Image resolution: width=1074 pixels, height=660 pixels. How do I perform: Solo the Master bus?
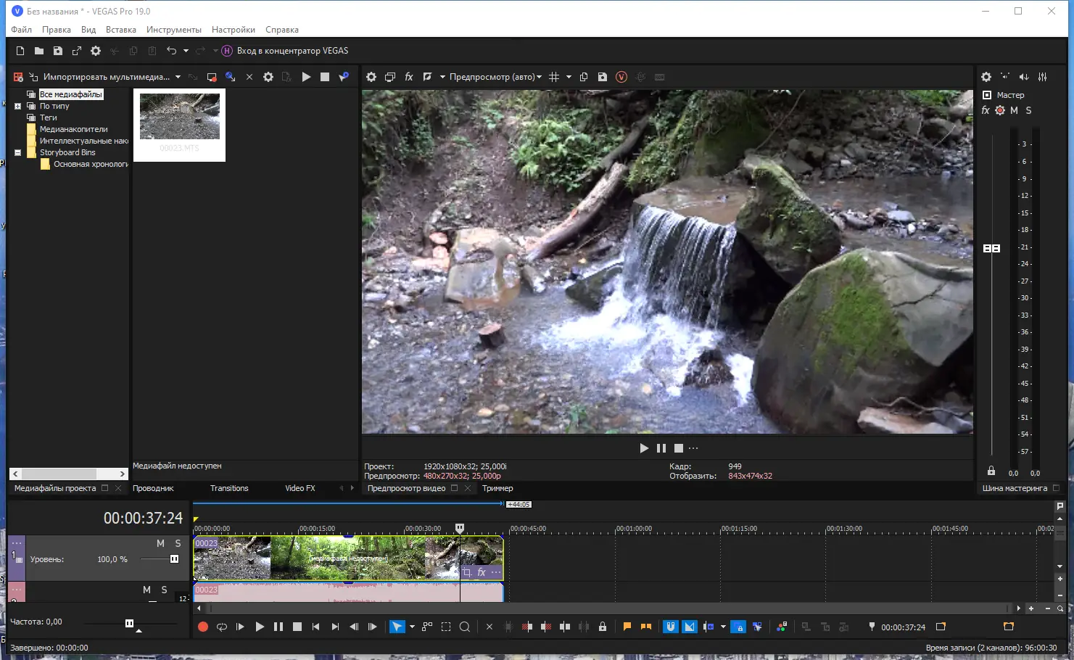(x=1028, y=110)
